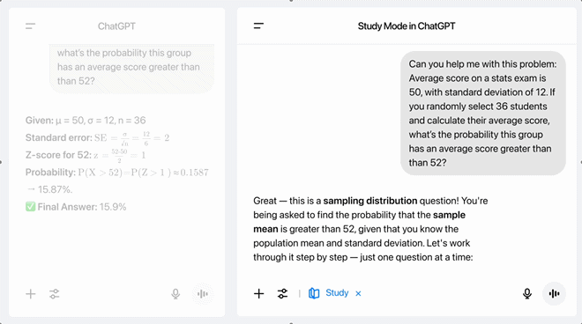Click the Study book icon

click(x=314, y=293)
